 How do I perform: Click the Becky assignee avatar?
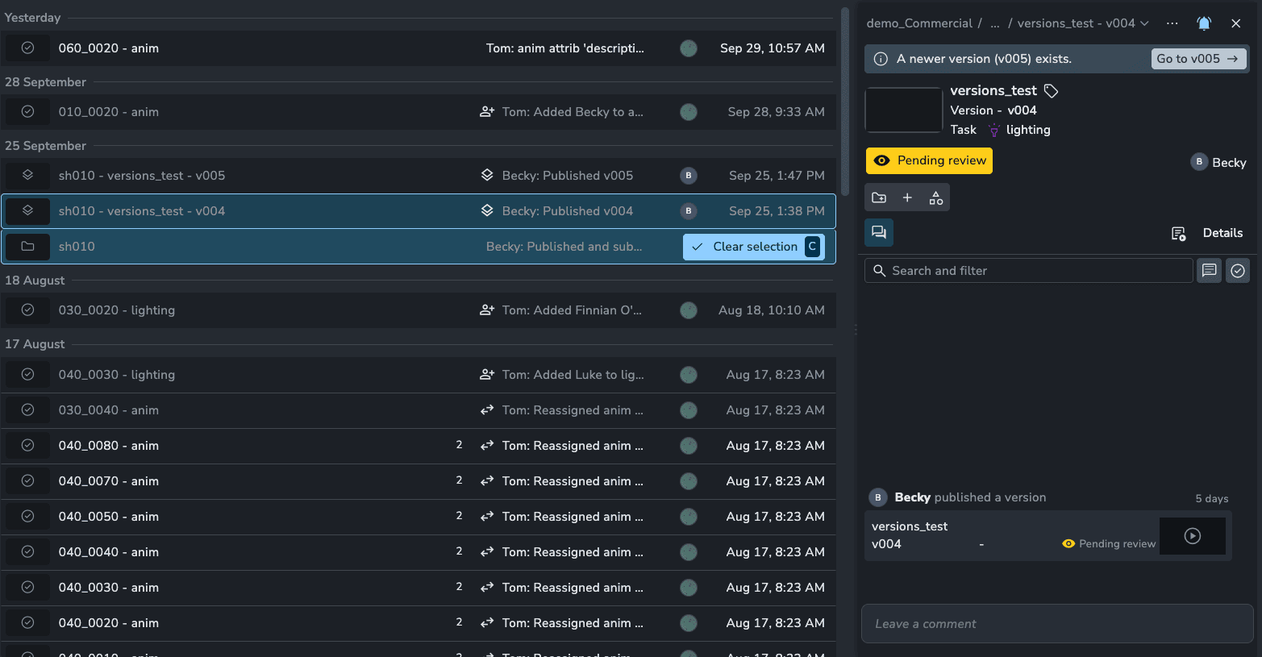[1199, 162]
